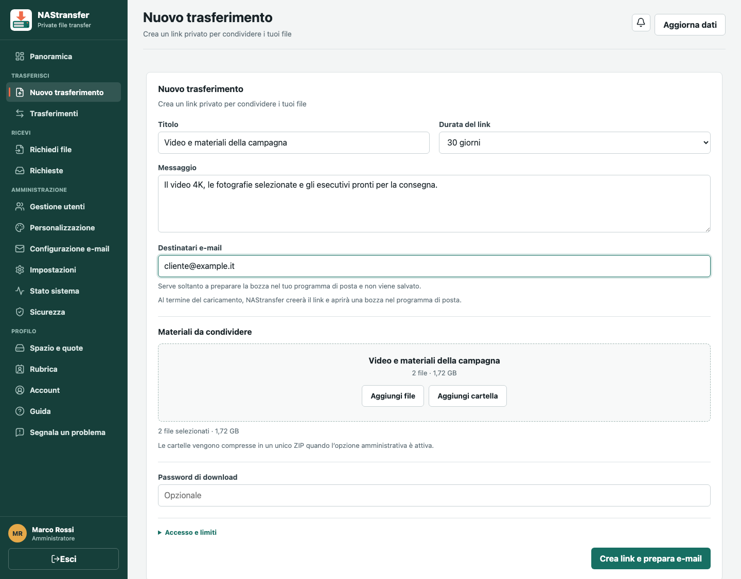
Task: Click the Aggiungi cartella button
Action: 467,396
